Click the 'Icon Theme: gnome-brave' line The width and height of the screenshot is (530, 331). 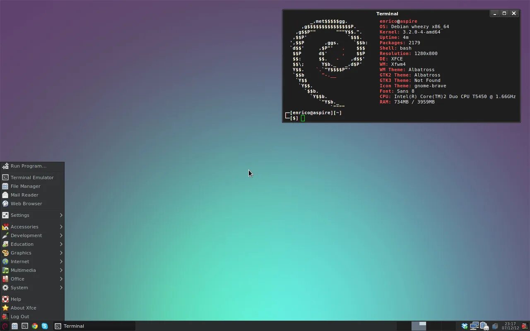[413, 86]
